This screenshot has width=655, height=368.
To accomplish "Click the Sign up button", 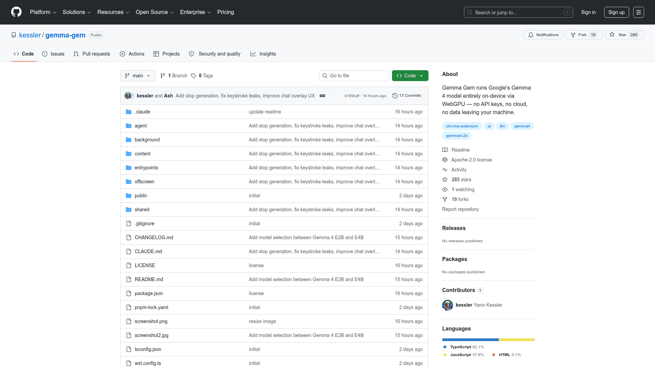I will pyautogui.click(x=616, y=12).
